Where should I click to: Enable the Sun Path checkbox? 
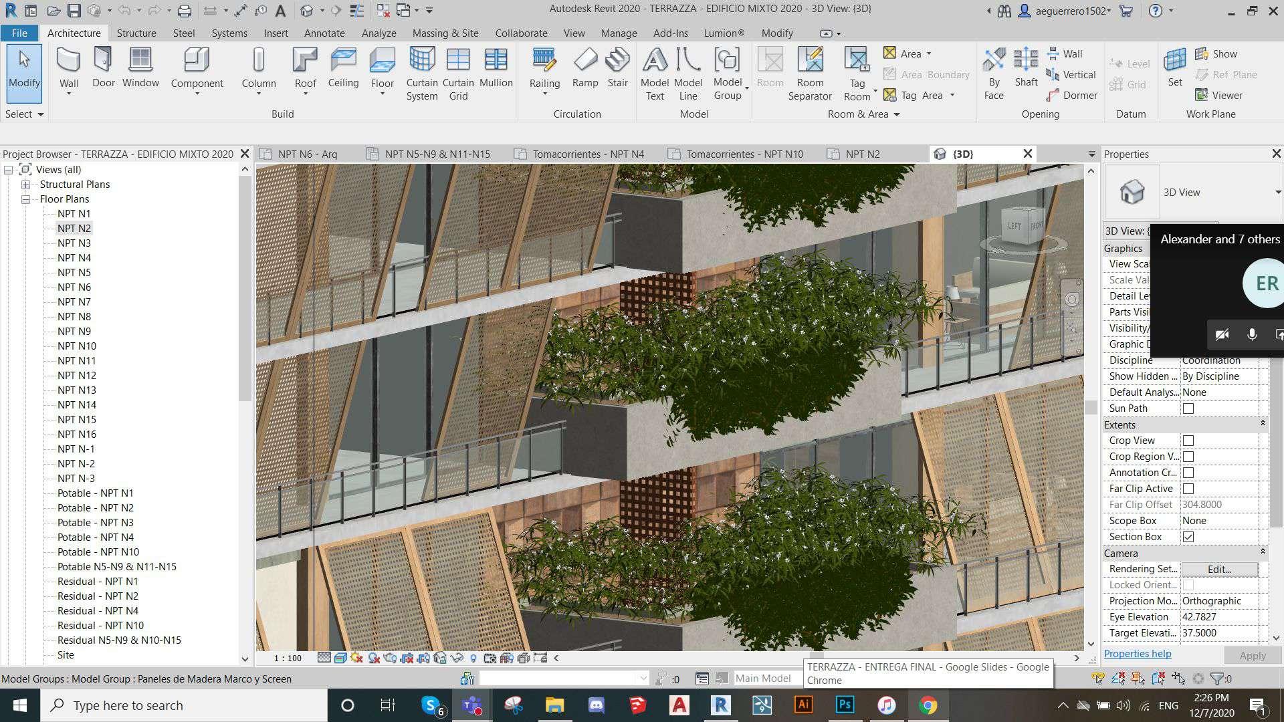1188,408
